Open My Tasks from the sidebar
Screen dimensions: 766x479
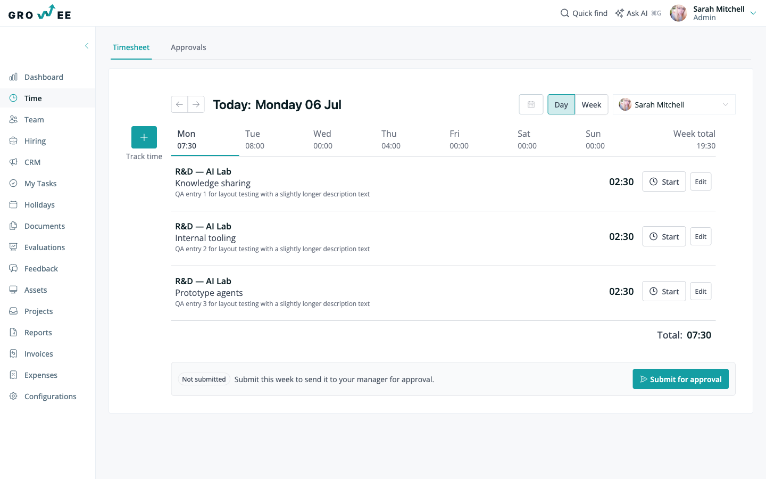pyautogui.click(x=47, y=183)
